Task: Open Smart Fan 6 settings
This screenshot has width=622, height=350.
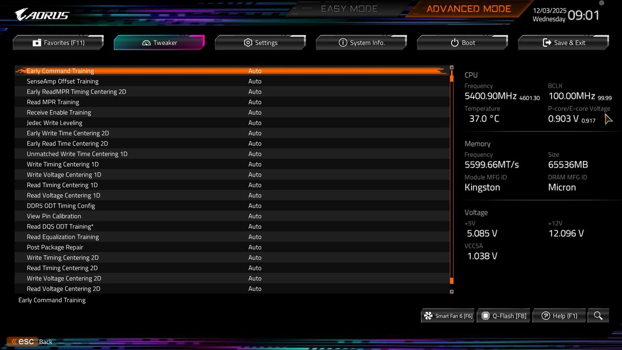Action: (x=447, y=315)
